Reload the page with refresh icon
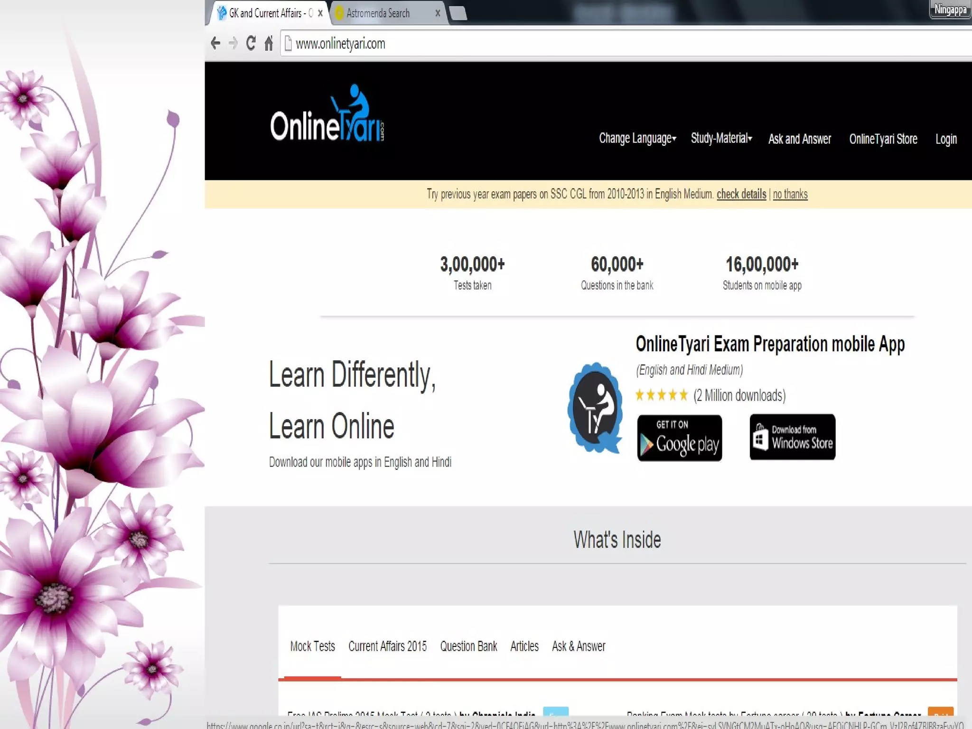The image size is (972, 729). (x=251, y=43)
